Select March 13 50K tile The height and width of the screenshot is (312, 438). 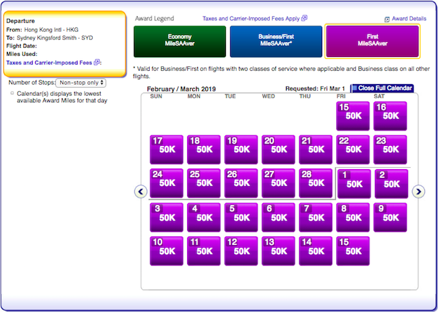tap(278, 251)
